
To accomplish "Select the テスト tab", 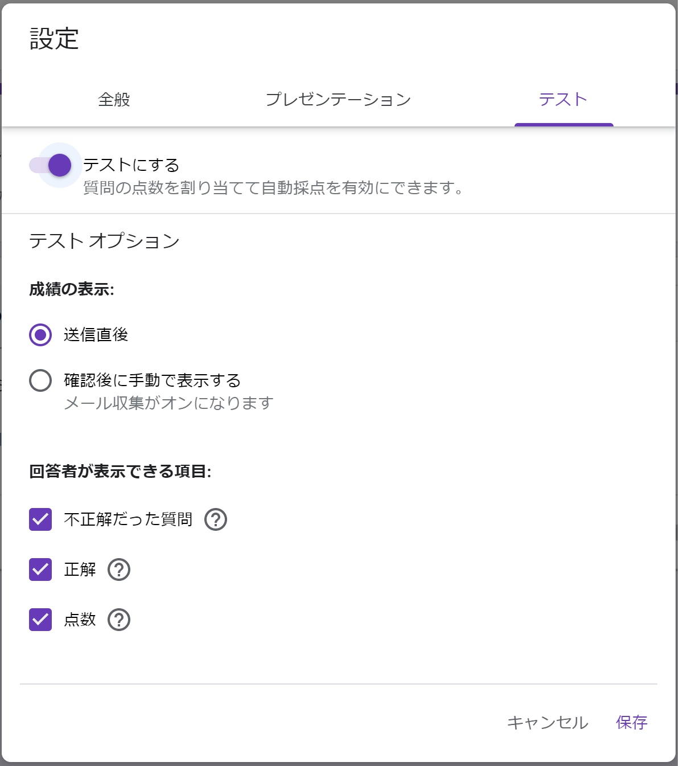I will tap(563, 100).
